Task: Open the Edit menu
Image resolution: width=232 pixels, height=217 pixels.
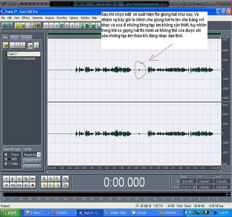Action: coord(9,18)
